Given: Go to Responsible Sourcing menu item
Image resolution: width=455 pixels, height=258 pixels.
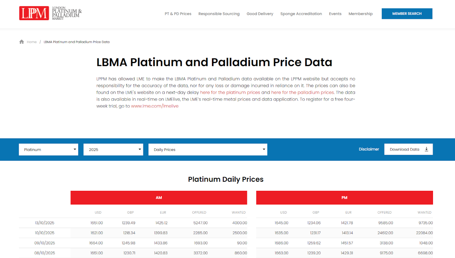Looking at the screenshot, I should [219, 14].
